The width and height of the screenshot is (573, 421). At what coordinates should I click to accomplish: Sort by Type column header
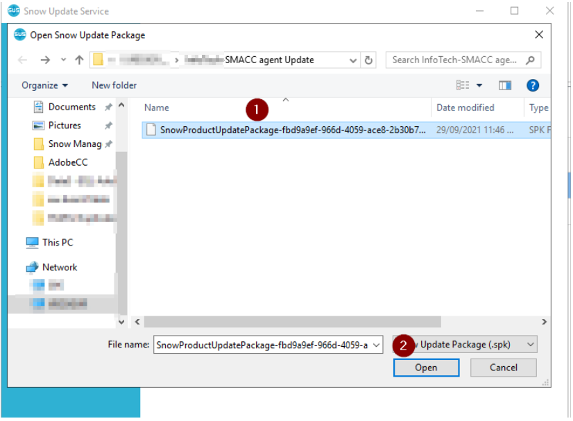538,108
